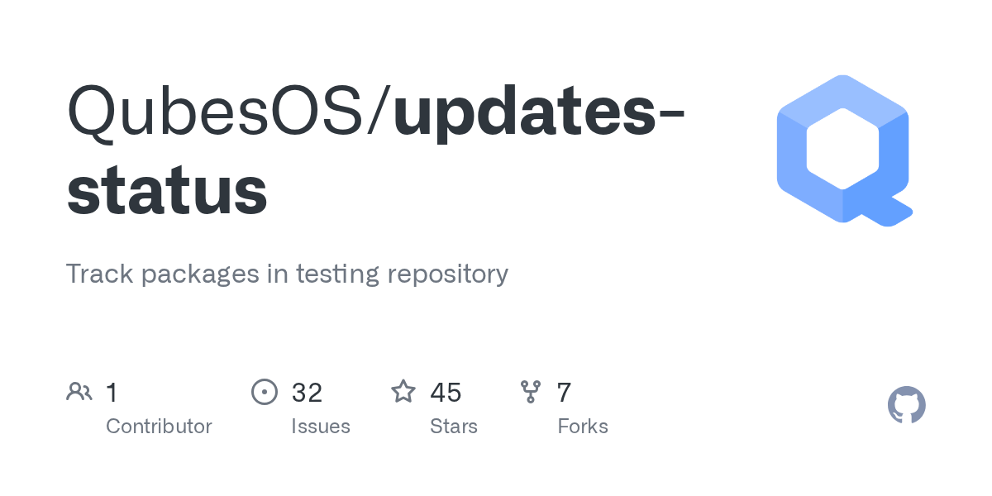This screenshot has width=992, height=496.
Task: Open the "Issues" label
Action: [x=321, y=427]
